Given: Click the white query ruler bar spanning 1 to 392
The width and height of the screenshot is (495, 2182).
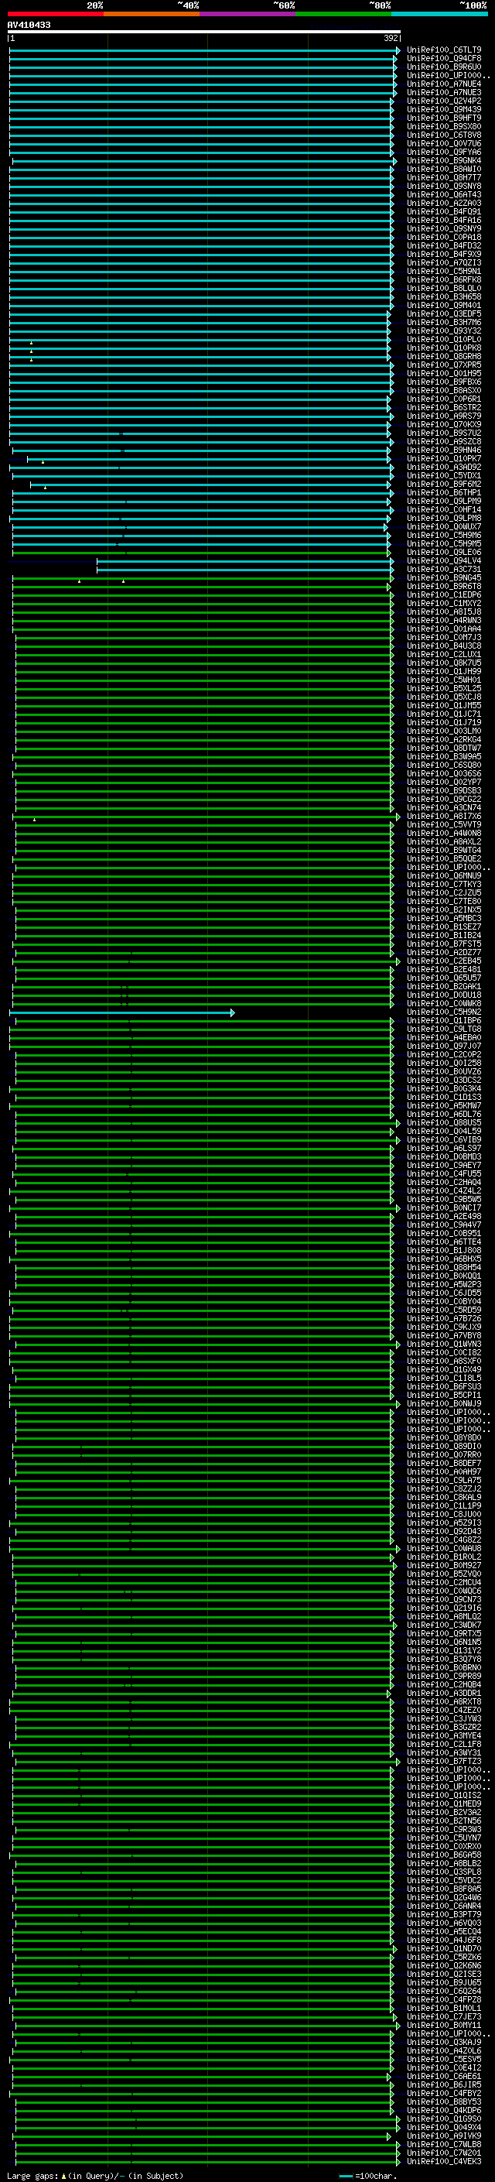Looking at the screenshot, I should 204,33.
